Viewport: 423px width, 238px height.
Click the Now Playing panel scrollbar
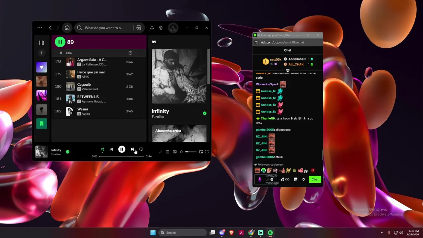tap(209, 66)
